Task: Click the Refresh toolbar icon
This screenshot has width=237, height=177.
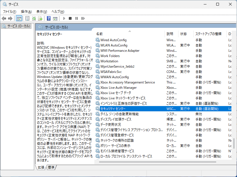Action: click(x=34, y=18)
